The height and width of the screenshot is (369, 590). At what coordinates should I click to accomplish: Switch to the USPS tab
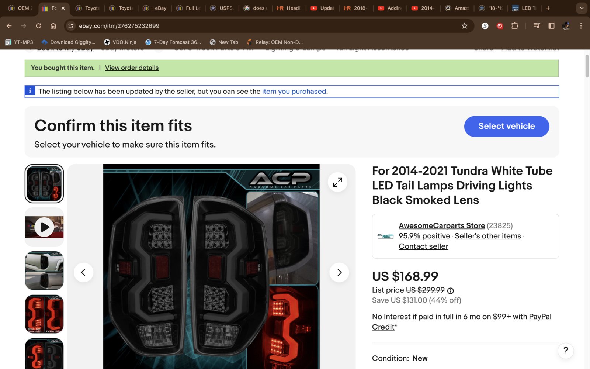[x=222, y=8]
